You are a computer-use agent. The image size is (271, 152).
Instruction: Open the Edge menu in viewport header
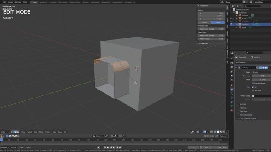click(54, 132)
